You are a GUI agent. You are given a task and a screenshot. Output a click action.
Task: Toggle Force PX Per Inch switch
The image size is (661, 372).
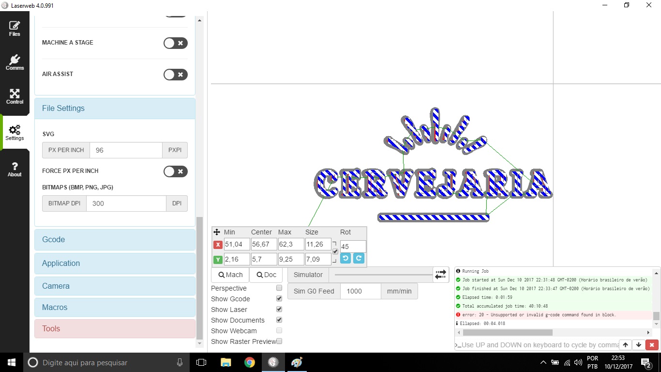coord(175,171)
